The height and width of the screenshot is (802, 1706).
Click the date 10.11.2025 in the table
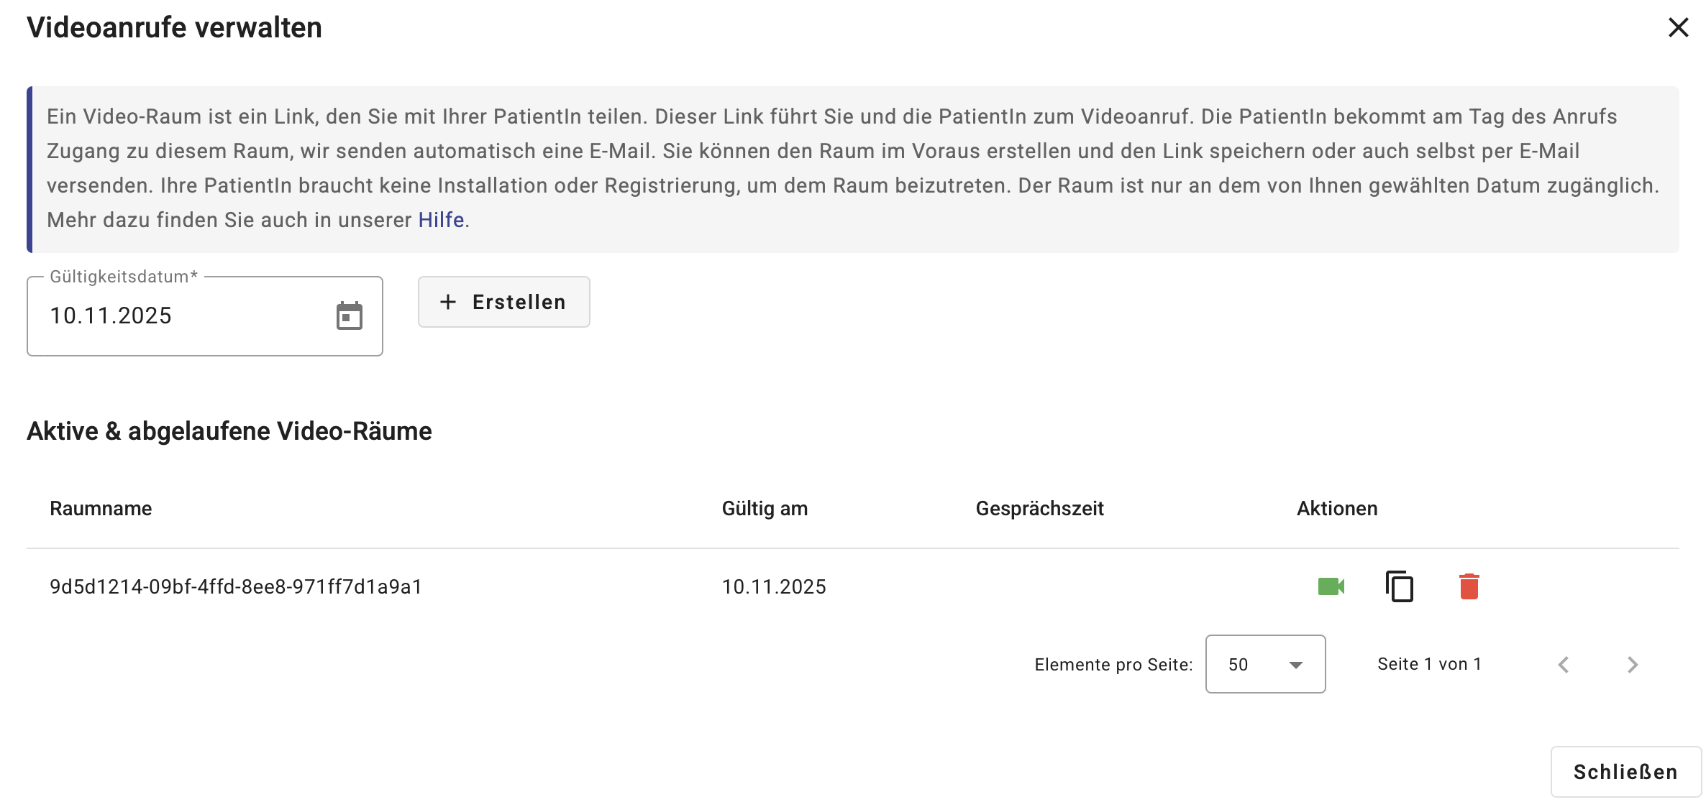[x=775, y=586]
